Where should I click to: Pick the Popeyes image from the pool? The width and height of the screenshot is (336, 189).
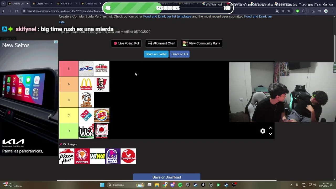[82, 156]
